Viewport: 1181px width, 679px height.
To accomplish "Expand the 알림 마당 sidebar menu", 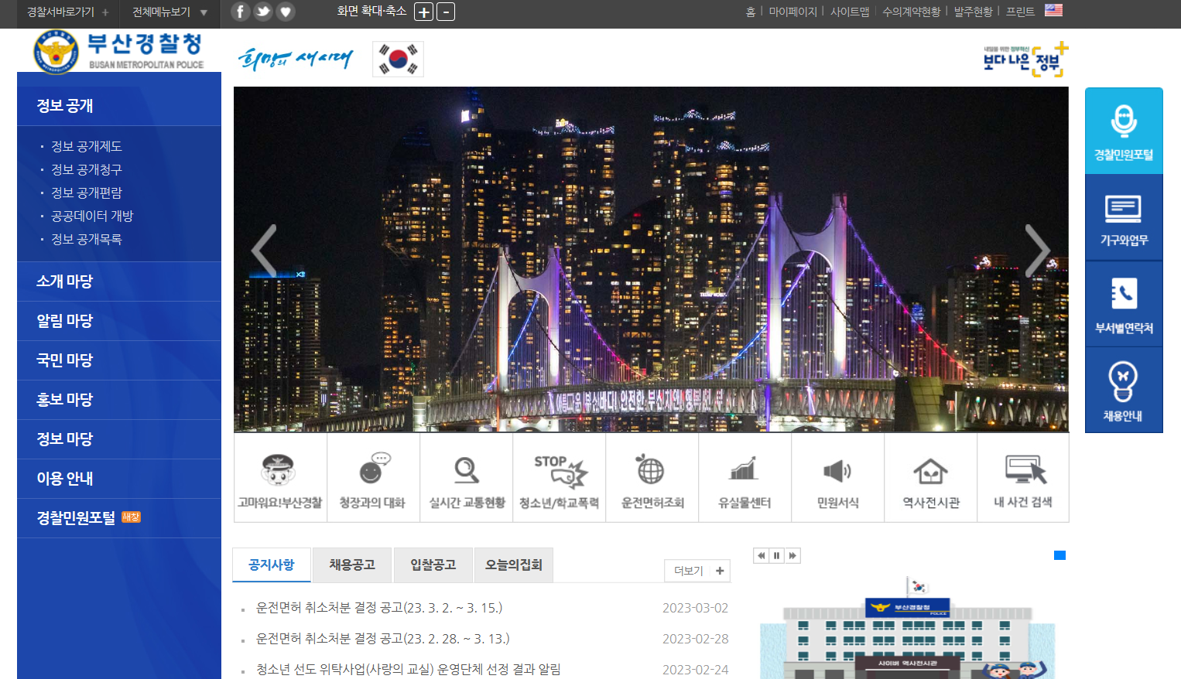I will 119,321.
